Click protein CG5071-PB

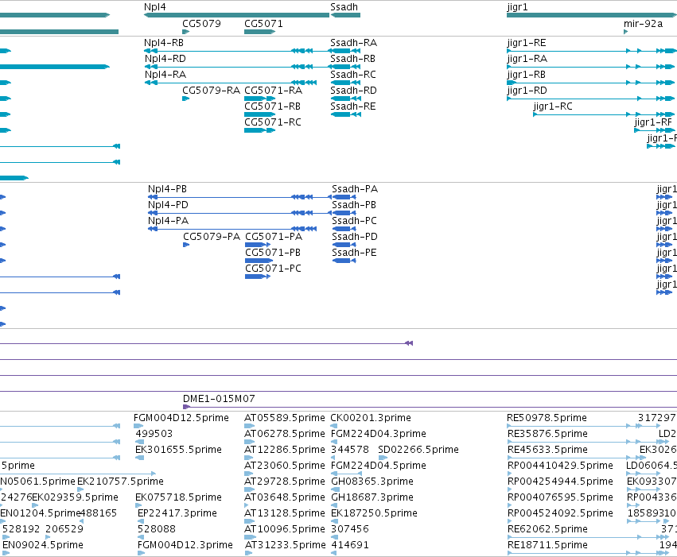(x=272, y=253)
